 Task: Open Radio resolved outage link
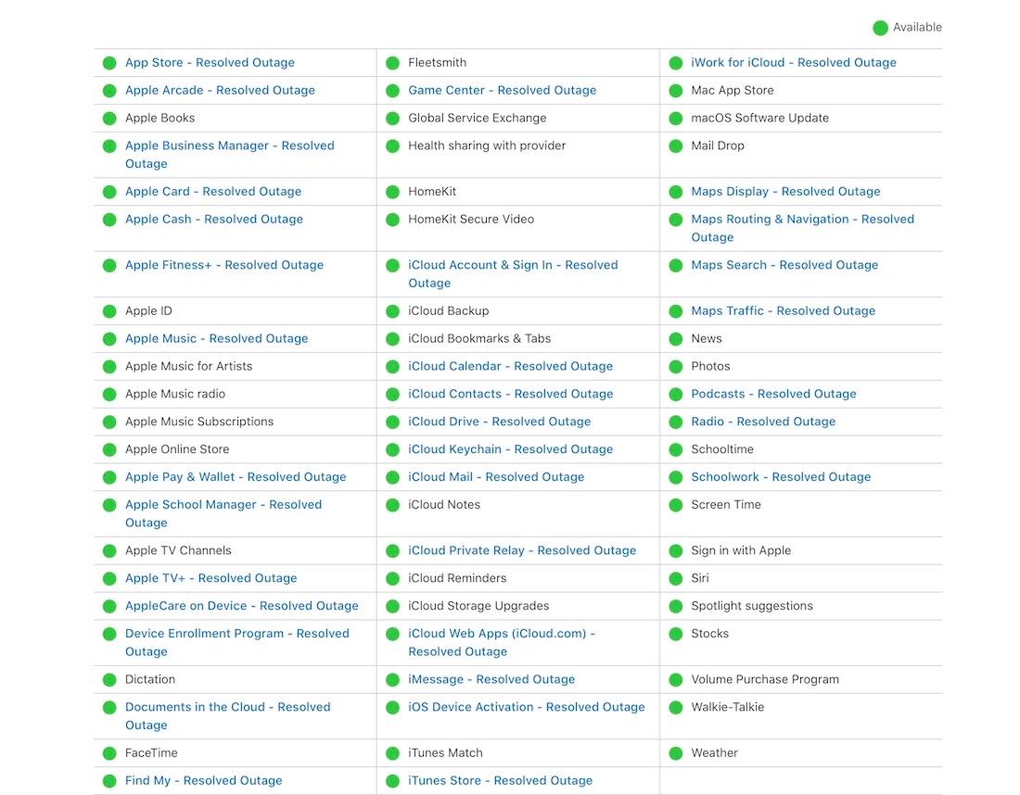click(x=763, y=422)
